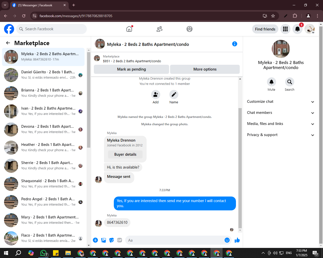Bookmark this page with the star icon
This screenshot has height=258, width=323.
pos(273,16)
